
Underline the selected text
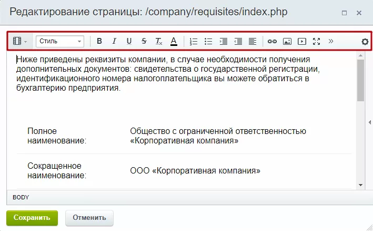tap(129, 41)
